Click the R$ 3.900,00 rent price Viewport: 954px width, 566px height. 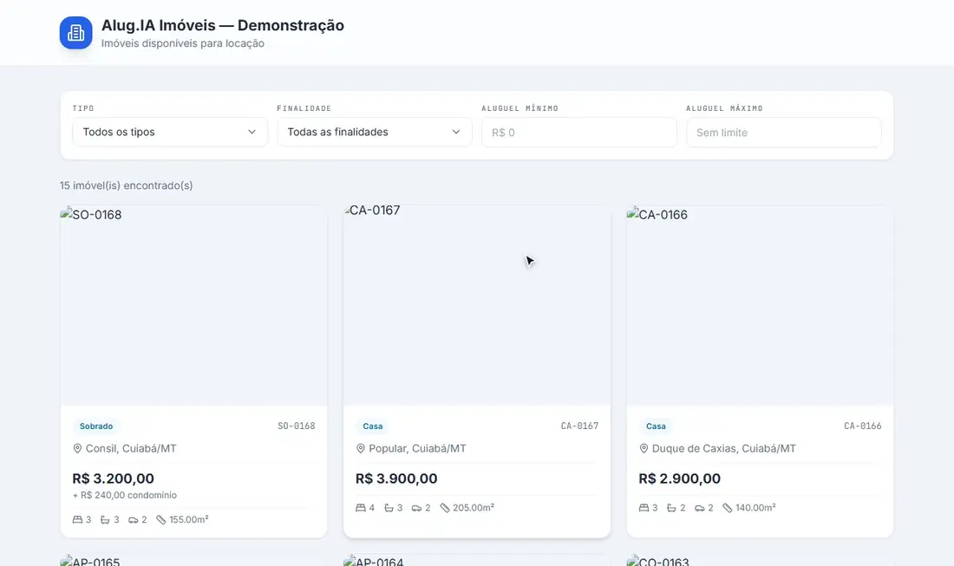click(396, 478)
